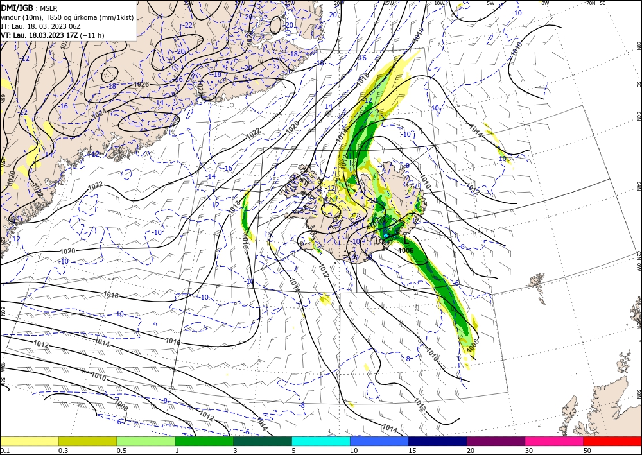Choose the purple 20 mm legend swatch
Screen dimensions: 642x455
click(496, 441)
